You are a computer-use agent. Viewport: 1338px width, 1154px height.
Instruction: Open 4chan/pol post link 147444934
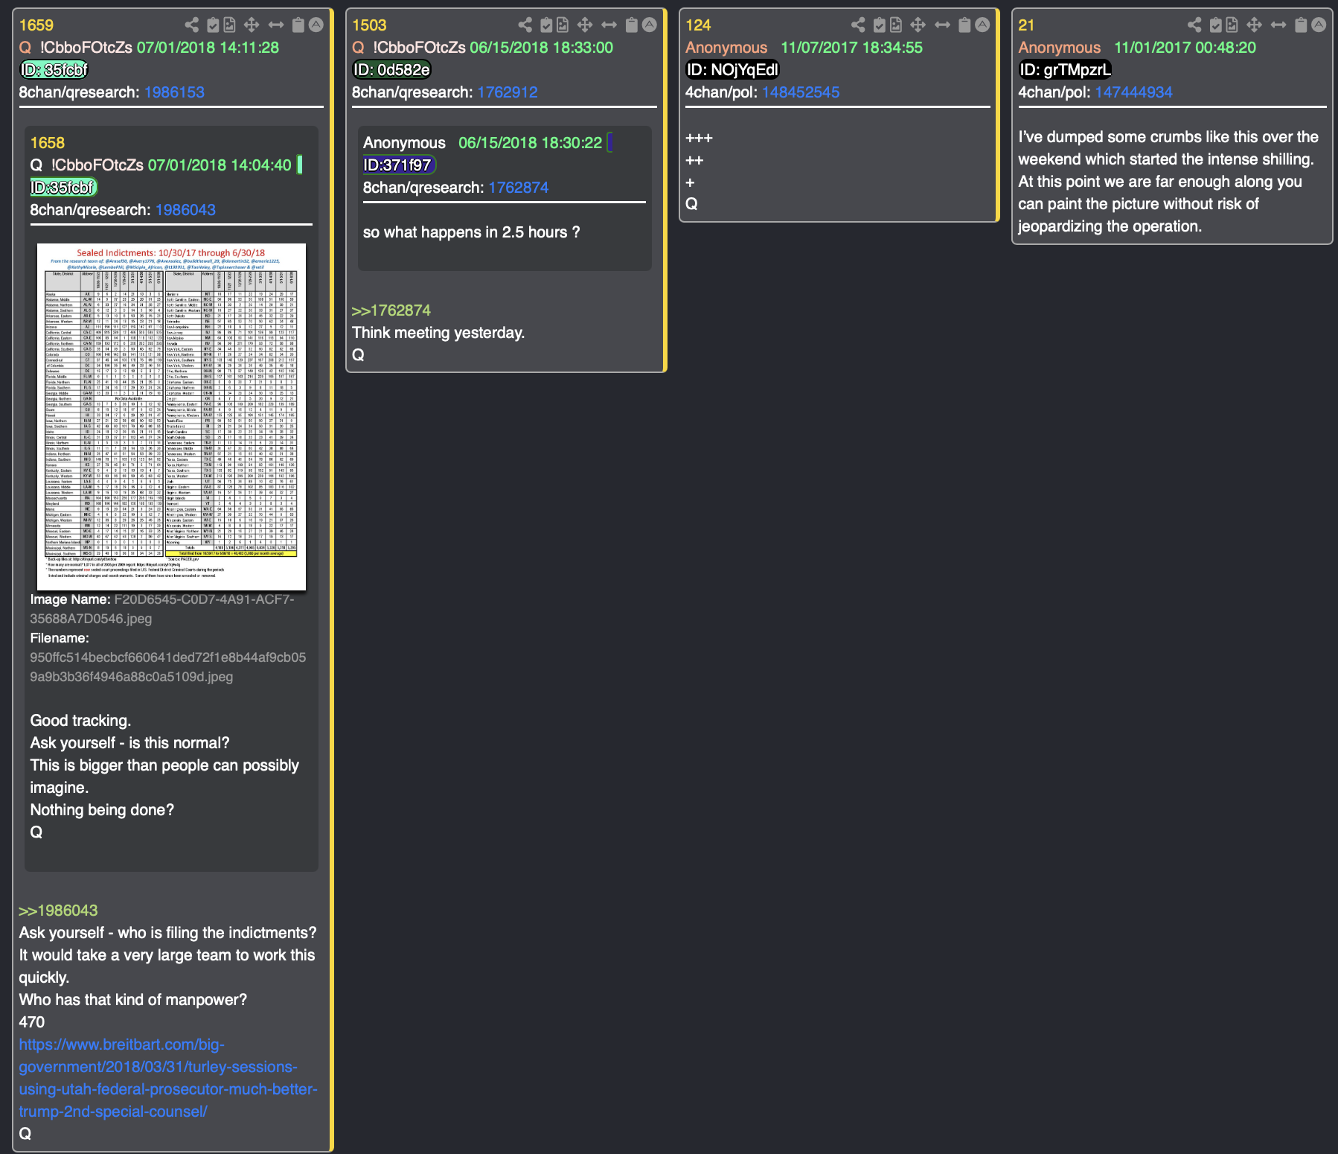tap(1134, 92)
